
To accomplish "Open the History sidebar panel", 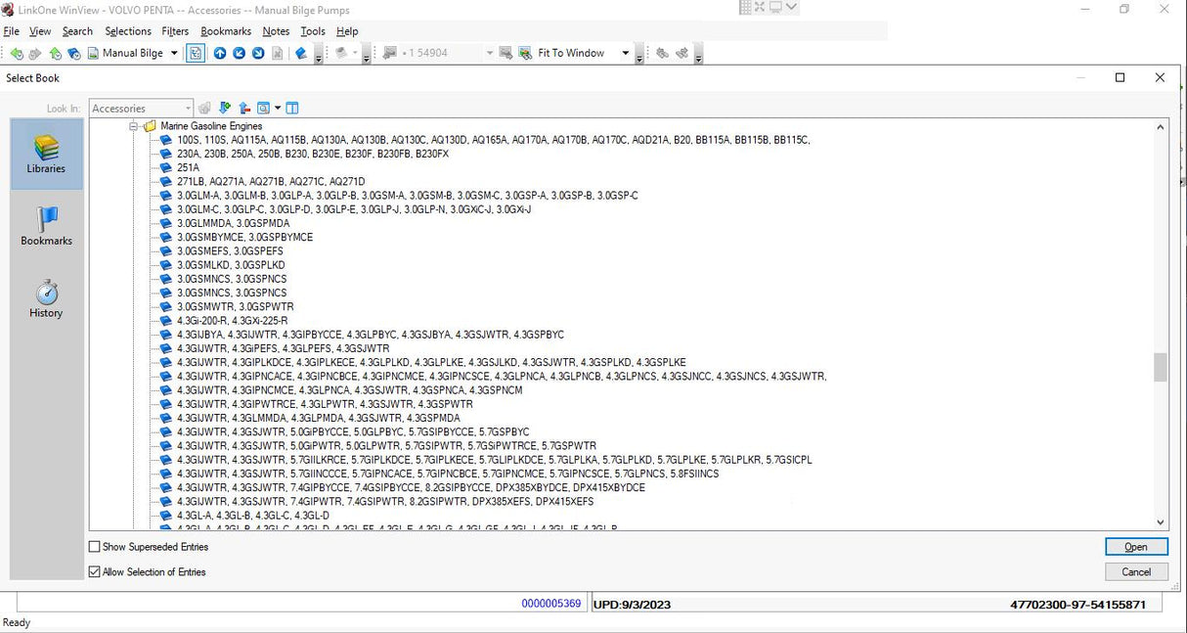I will [45, 297].
